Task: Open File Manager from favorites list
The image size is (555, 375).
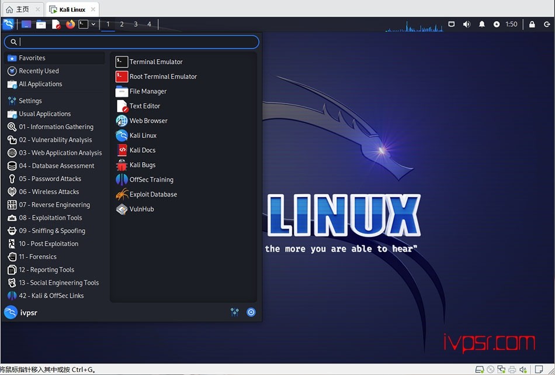Action: coord(183,91)
